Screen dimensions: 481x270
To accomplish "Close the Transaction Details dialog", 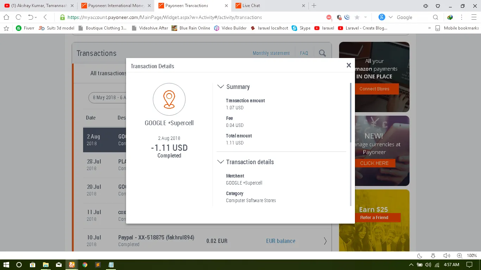I will click(x=349, y=65).
